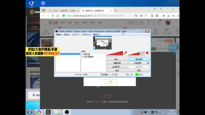Open a new browser tab

point(116,11)
